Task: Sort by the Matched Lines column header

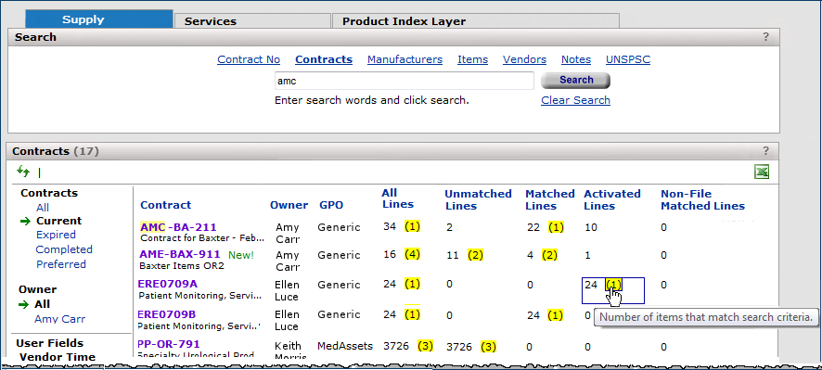Action: pos(550,199)
